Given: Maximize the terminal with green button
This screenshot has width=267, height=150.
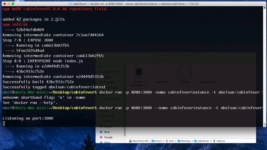Looking at the screenshot, I should coord(13,4).
